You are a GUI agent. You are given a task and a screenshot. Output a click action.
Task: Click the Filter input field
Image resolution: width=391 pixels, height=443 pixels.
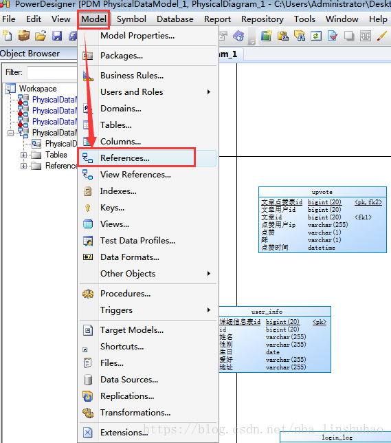tap(52, 73)
